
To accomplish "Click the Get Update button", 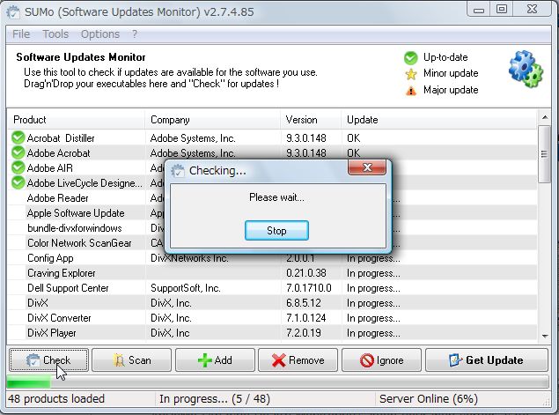I will click(x=487, y=360).
